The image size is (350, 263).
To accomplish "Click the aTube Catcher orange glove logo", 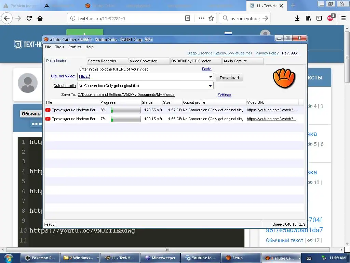I will [x=284, y=78].
